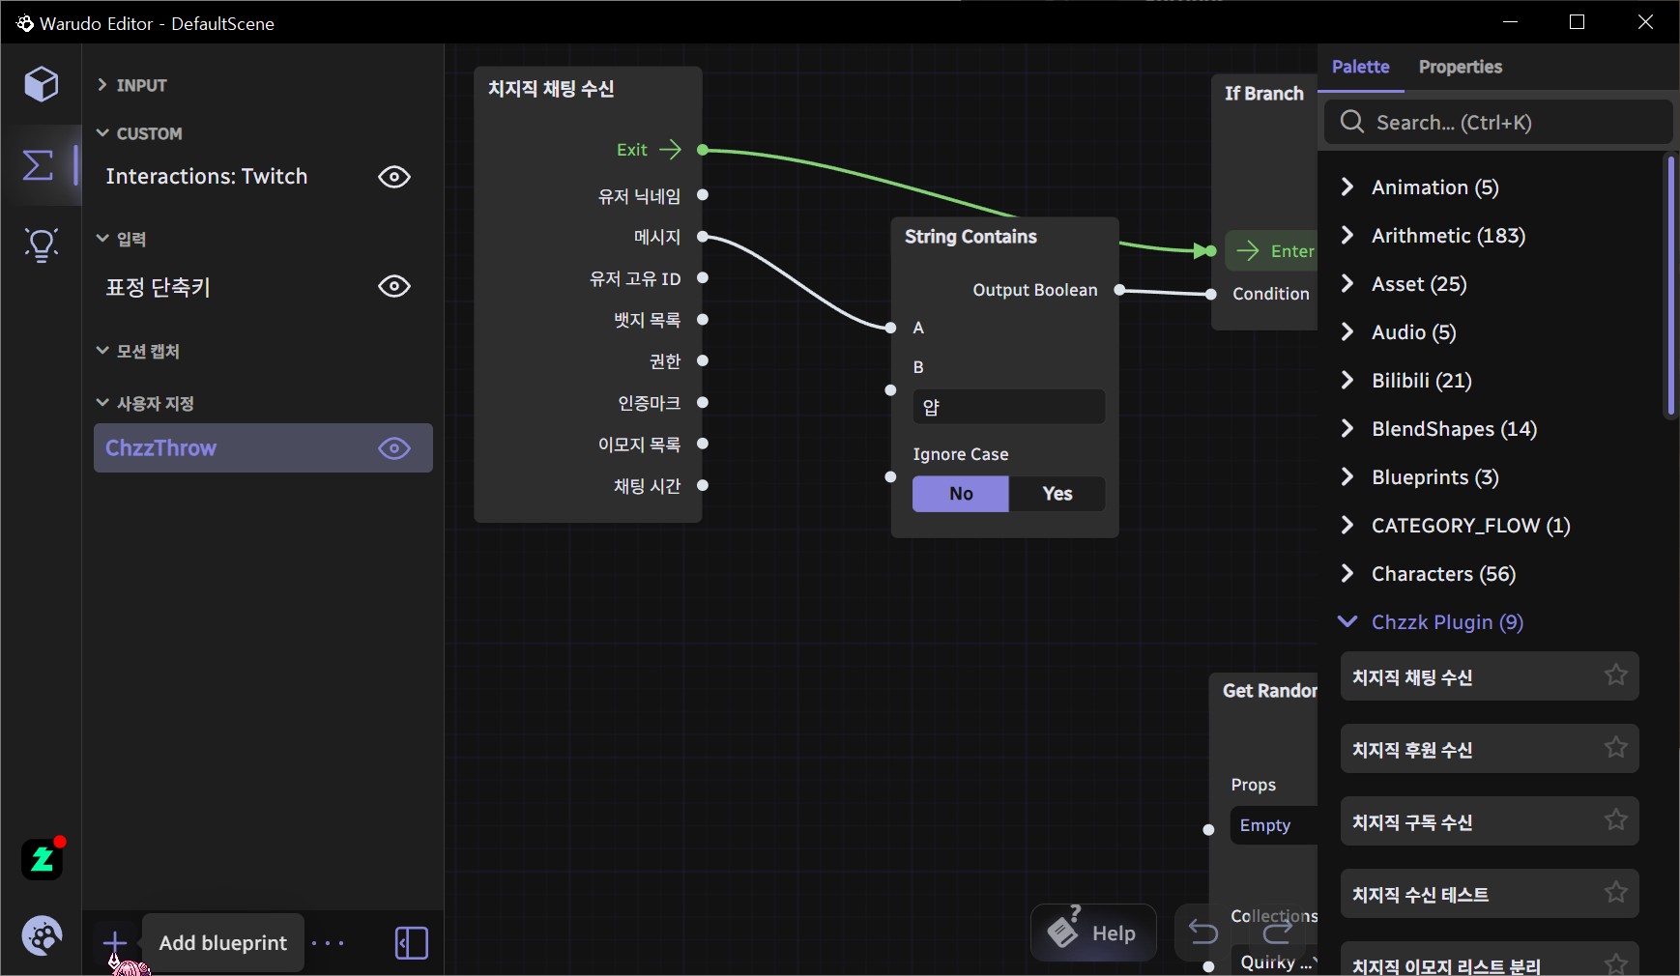
Task: Expand the Asset (25) category
Action: [1347, 283]
